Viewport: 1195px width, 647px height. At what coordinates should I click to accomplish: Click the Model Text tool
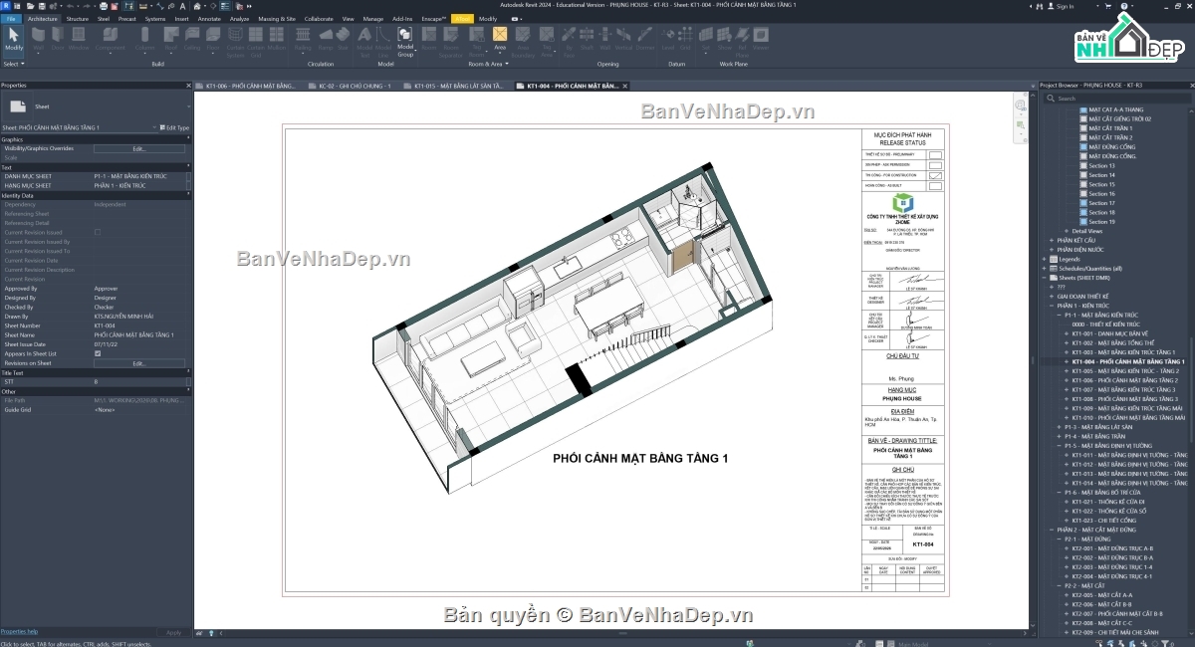coord(364,43)
